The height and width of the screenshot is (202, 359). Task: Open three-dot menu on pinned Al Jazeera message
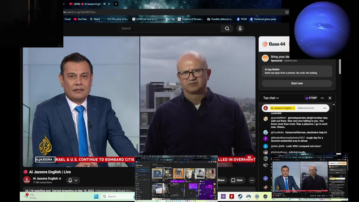[325, 108]
